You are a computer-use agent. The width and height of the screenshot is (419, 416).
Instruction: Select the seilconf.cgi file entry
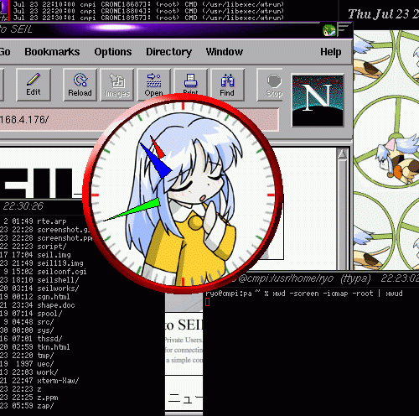(x=62, y=272)
